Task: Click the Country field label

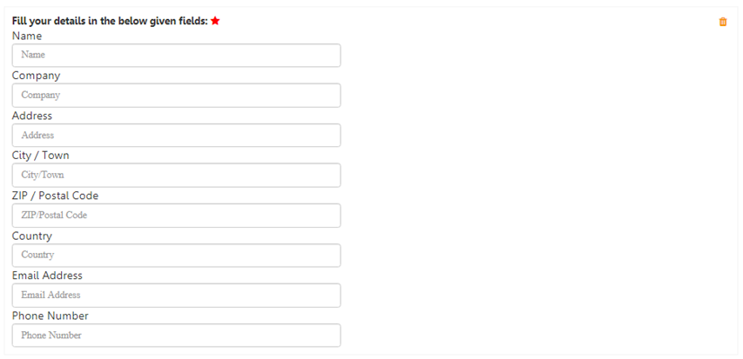Action: coord(32,236)
